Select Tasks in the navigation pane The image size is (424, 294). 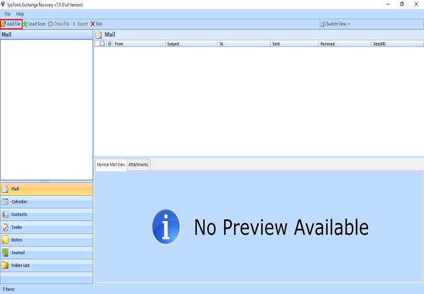click(47, 227)
